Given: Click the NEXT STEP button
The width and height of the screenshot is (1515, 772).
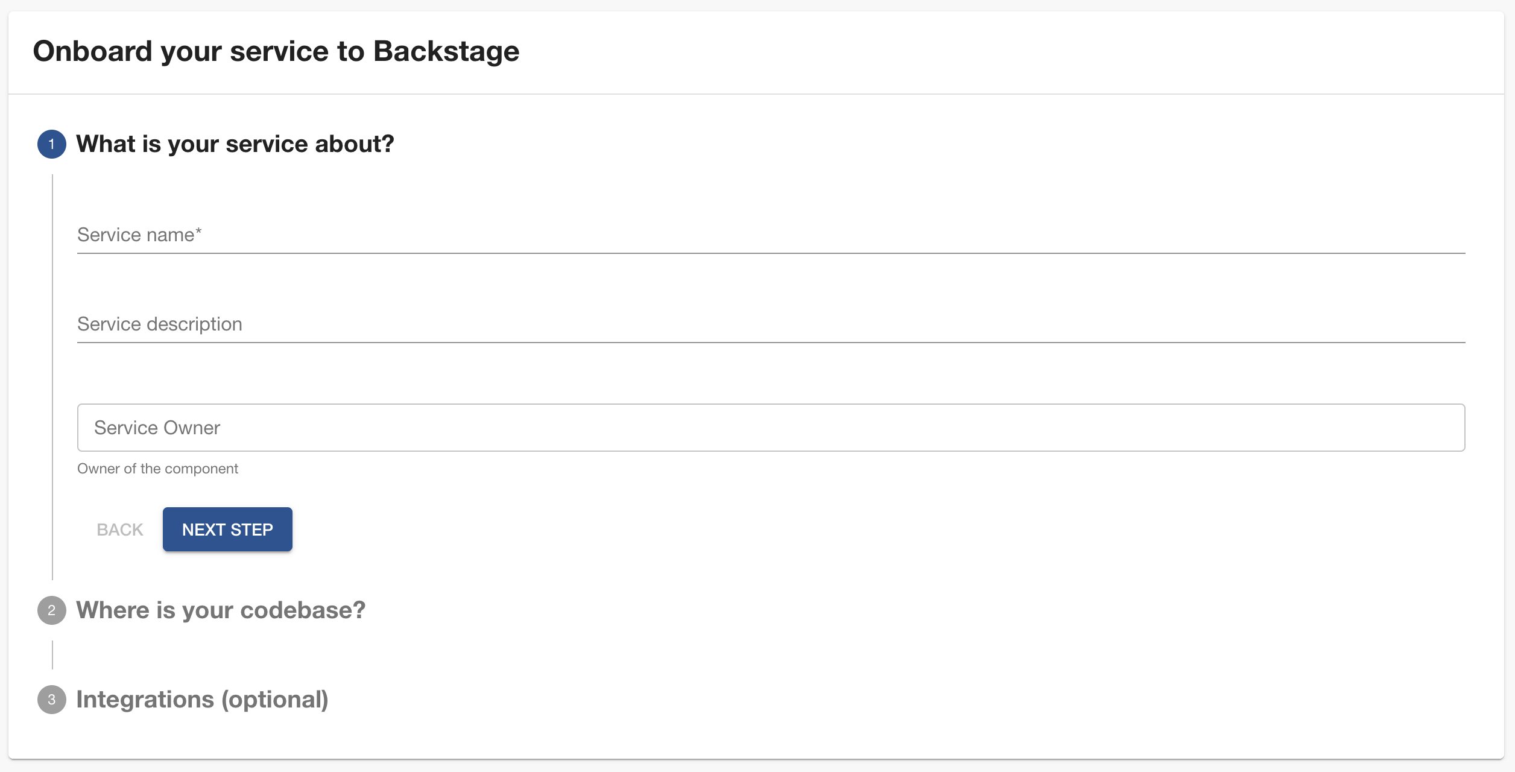Looking at the screenshot, I should point(227,530).
